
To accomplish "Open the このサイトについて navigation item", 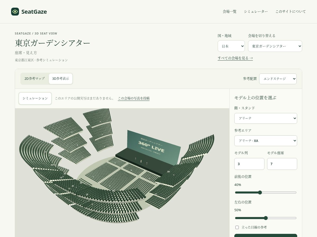I will [x=291, y=12].
